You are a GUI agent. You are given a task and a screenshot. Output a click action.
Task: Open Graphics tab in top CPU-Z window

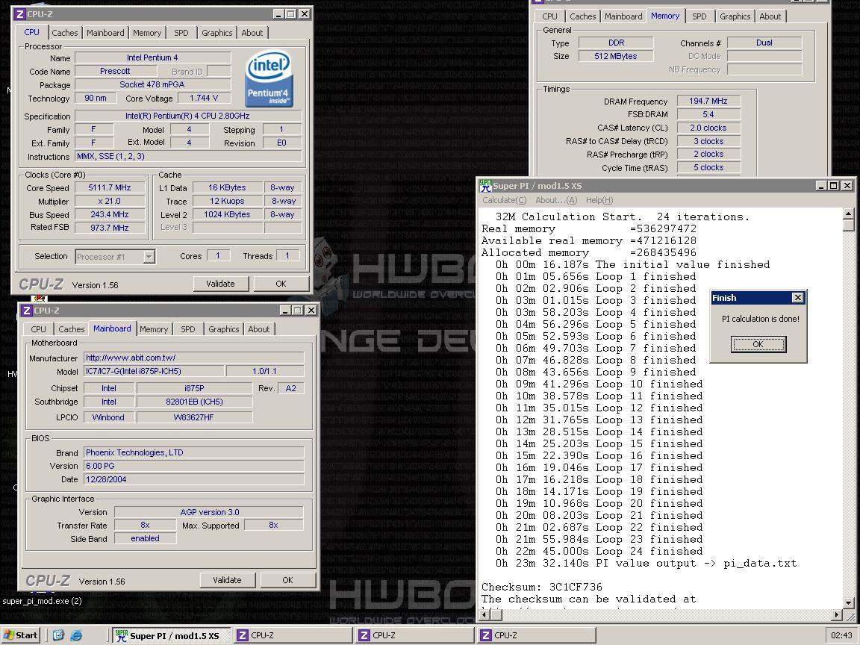tap(216, 33)
